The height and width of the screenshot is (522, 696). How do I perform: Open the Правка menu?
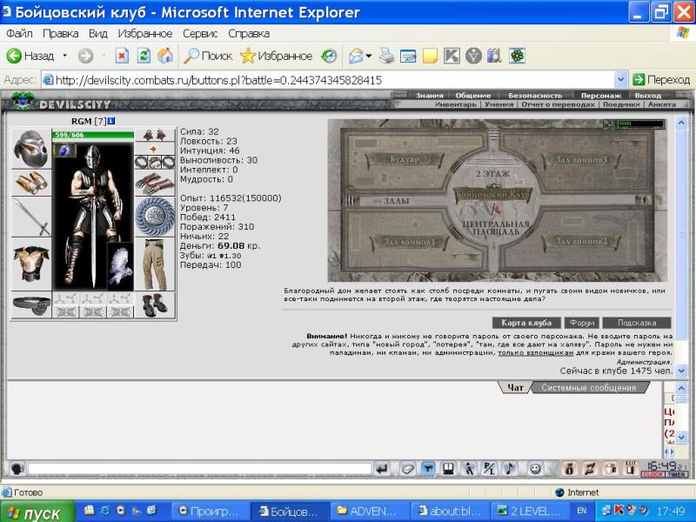point(60,33)
